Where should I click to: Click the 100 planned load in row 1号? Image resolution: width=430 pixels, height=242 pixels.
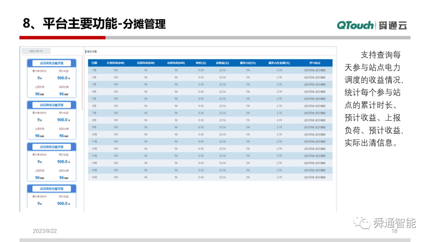point(115,70)
